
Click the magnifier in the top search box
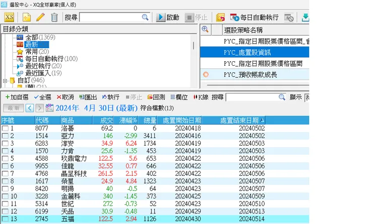click(145, 17)
